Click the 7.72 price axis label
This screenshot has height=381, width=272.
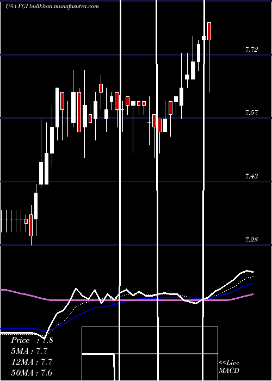pos(251,50)
